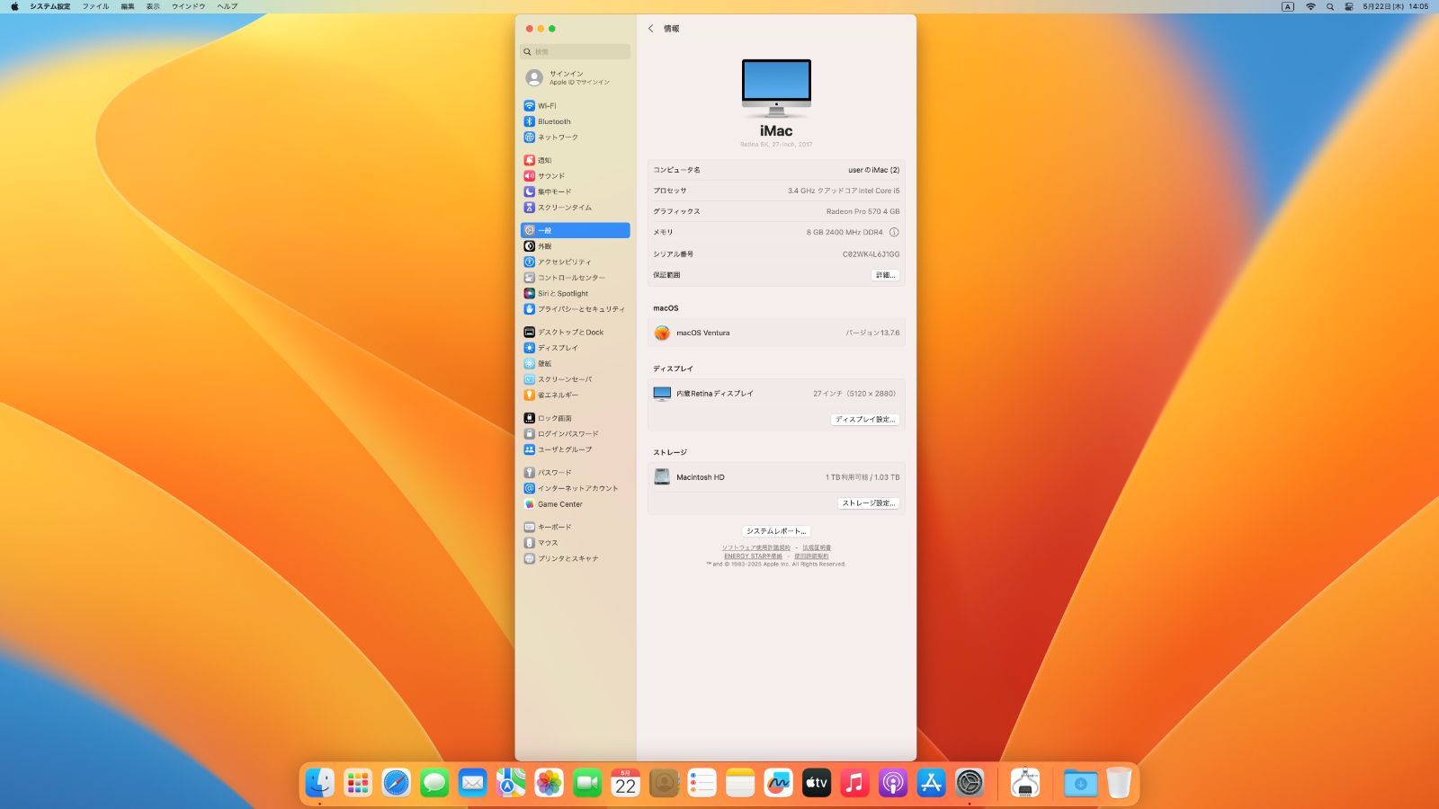Open ENERGY STAR準拠 link

(x=753, y=556)
